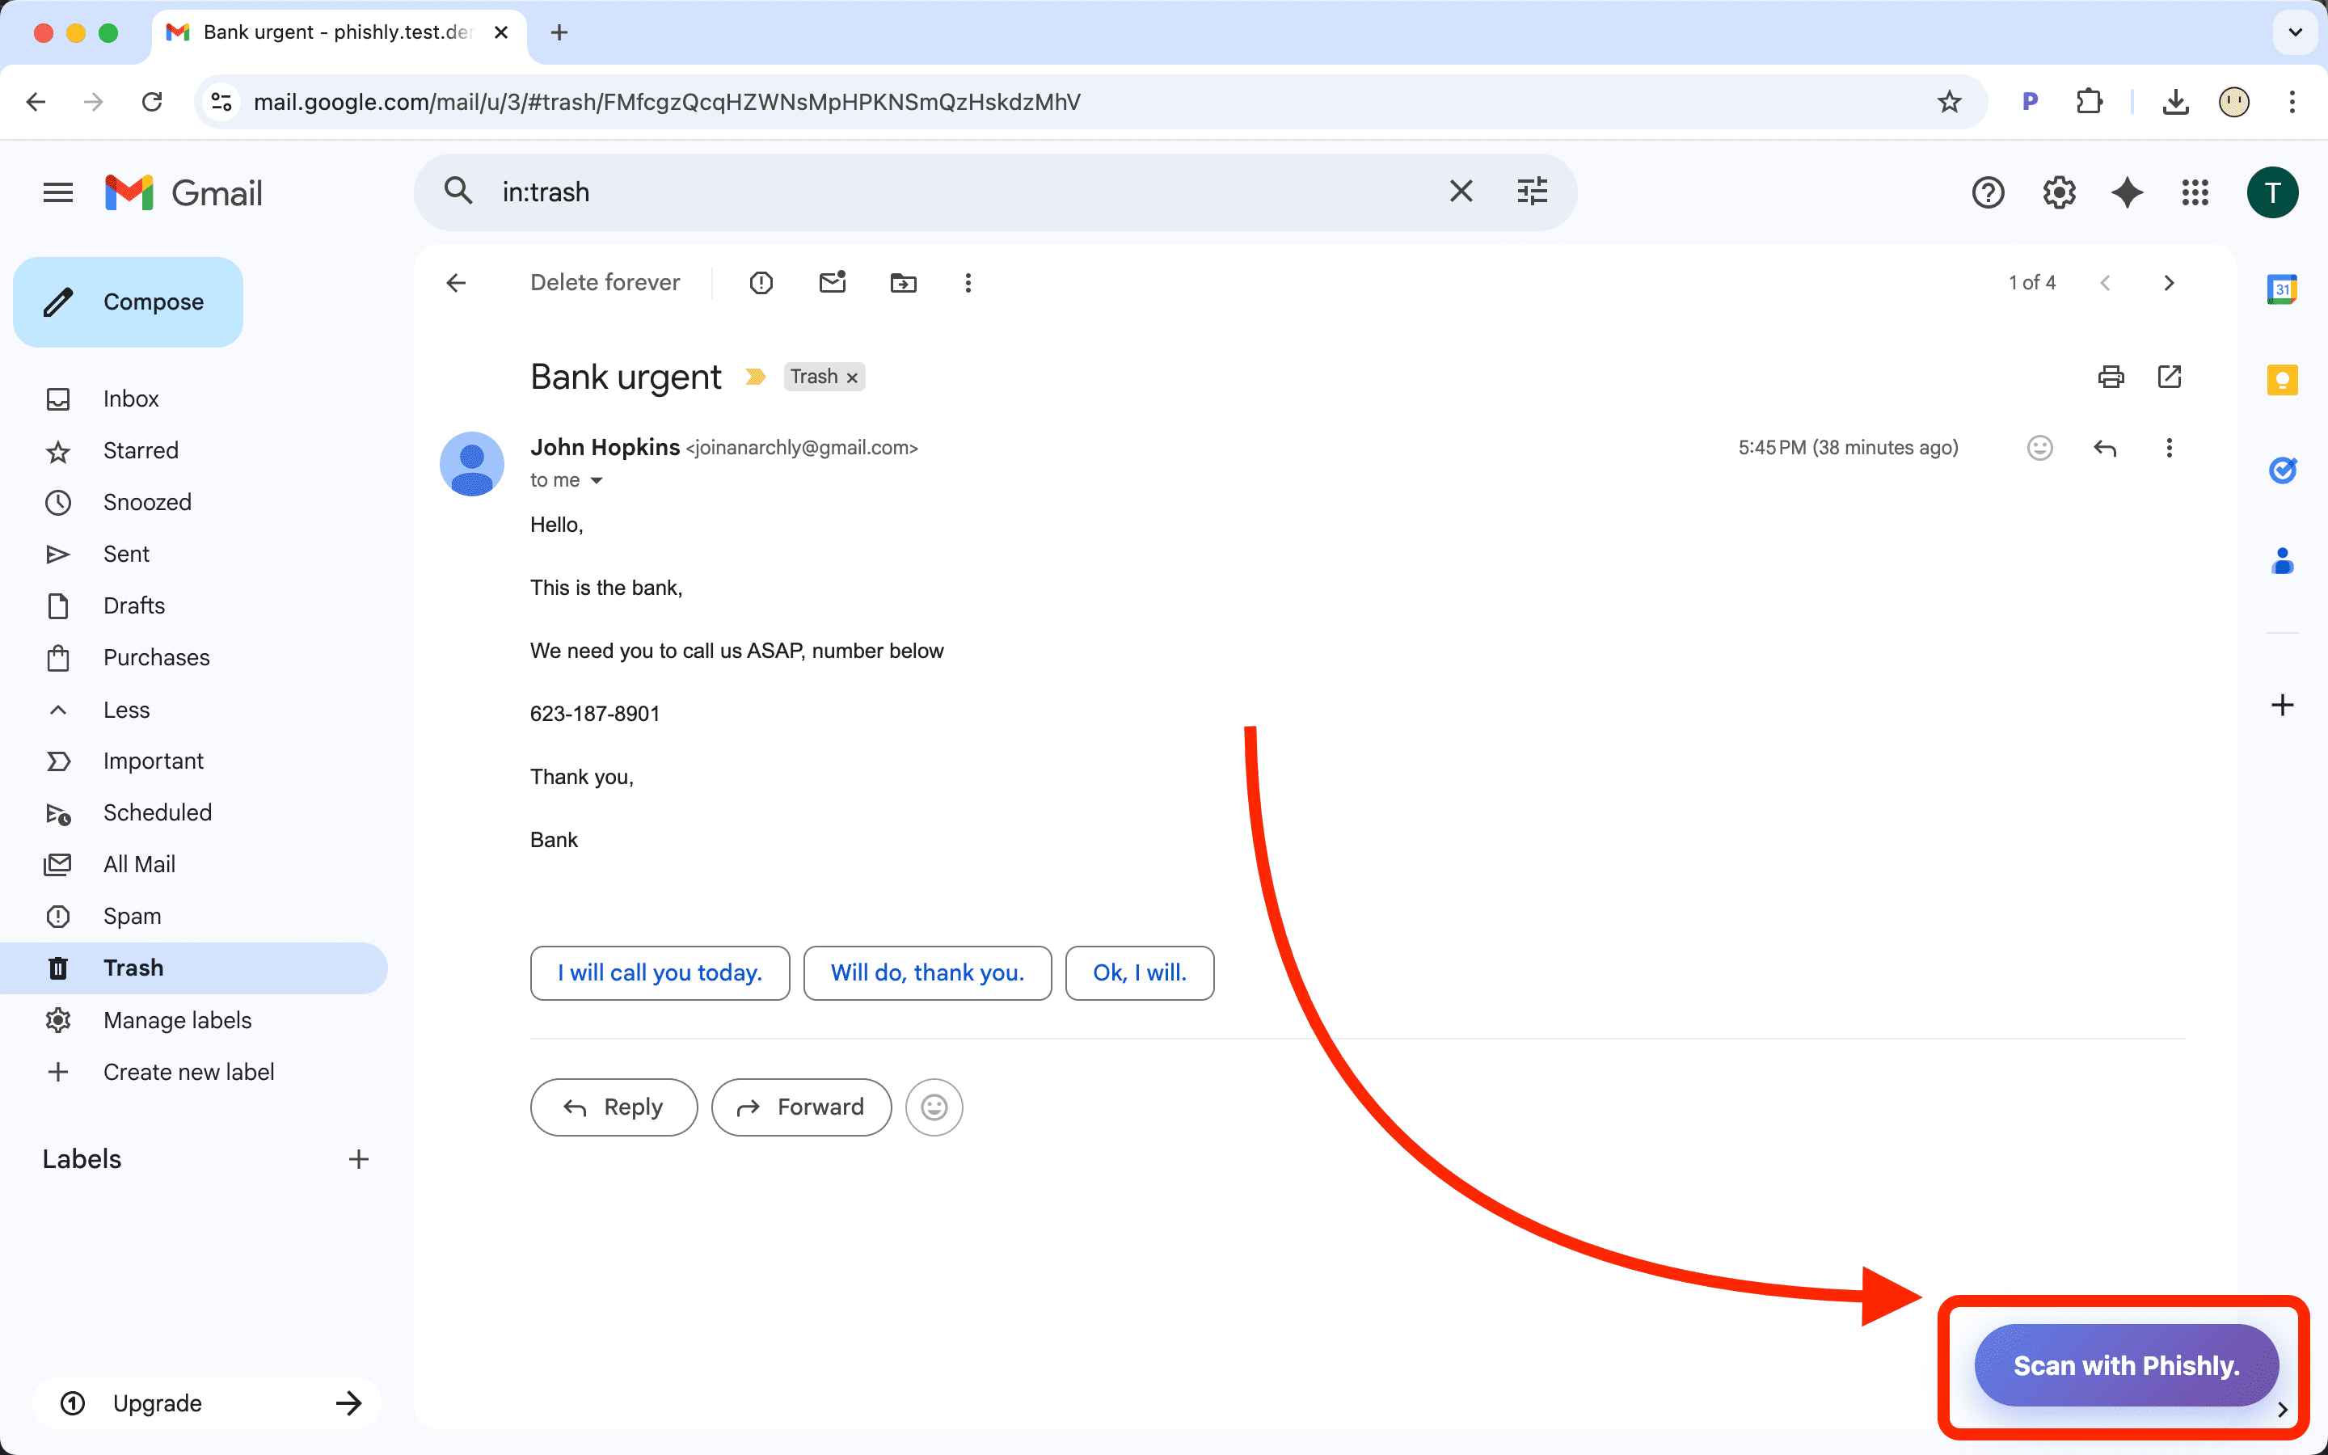Screen dimensions: 2328x1455
Task: Open Google Keep in the side panel
Action: 2283,379
